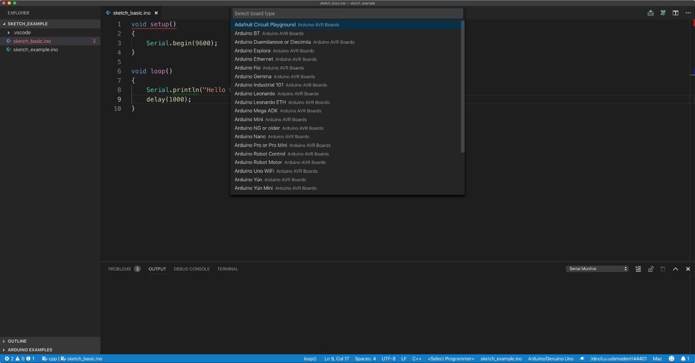Click Ln 9, Col 17 cursor position
Screen dimensions: 695x363
337,359
